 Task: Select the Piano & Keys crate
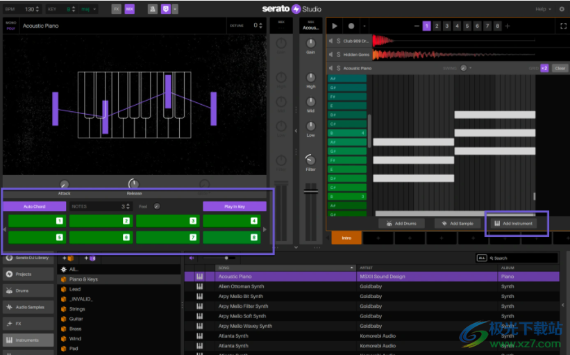(x=119, y=279)
